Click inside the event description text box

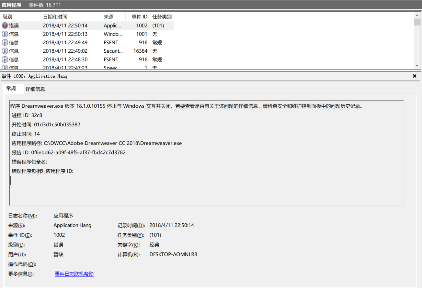tap(206, 187)
